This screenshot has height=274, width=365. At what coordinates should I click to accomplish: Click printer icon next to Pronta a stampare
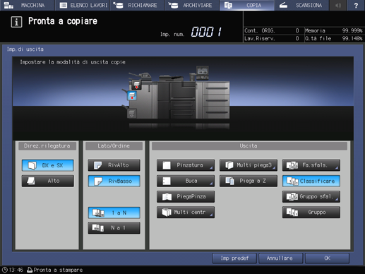click(x=30, y=270)
